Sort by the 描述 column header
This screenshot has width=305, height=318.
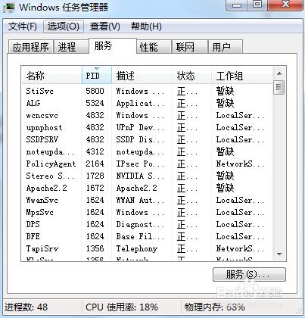pyautogui.click(x=142, y=76)
